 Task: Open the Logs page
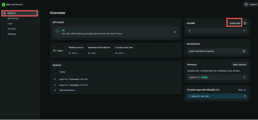point(10,23)
